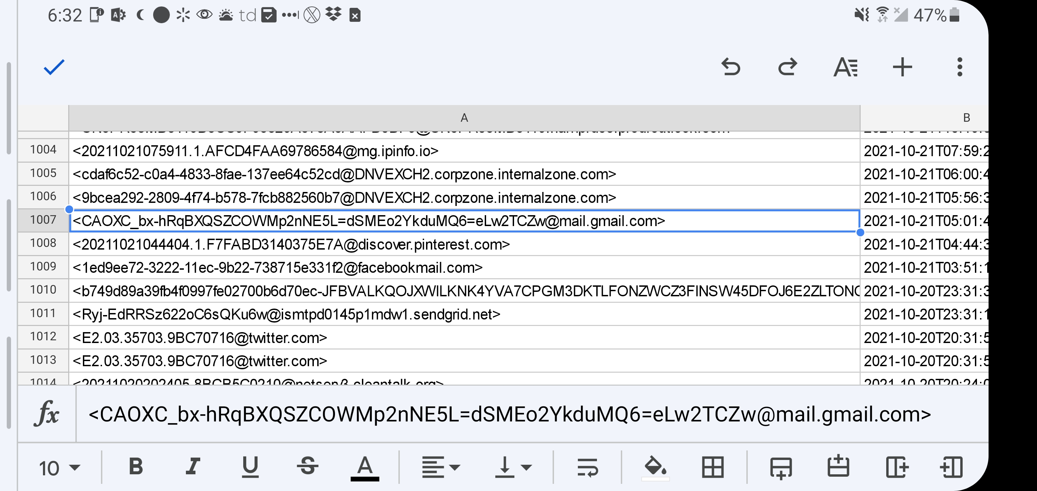Toggle underline formatting
Image resolution: width=1037 pixels, height=491 pixels.
click(250, 467)
